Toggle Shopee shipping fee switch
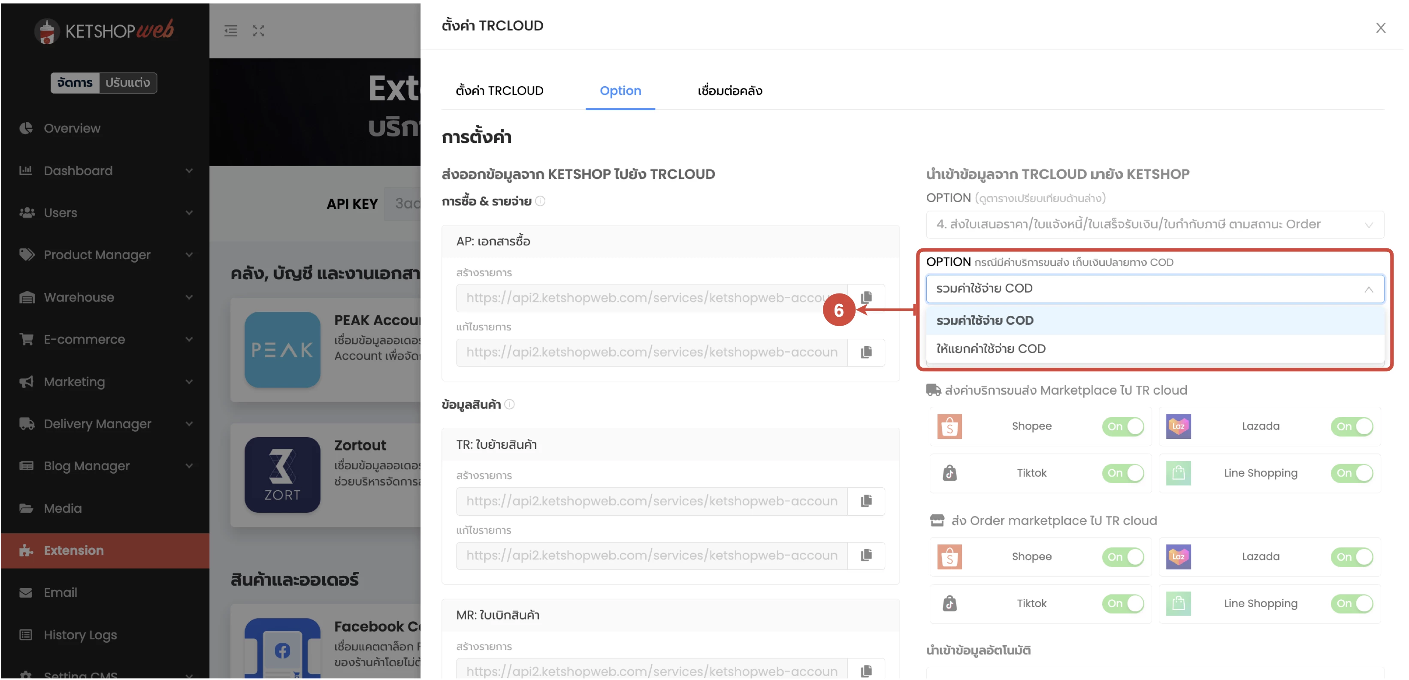The image size is (1409, 680). tap(1123, 426)
